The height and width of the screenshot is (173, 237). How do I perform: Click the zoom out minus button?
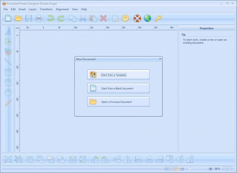coord(182,169)
